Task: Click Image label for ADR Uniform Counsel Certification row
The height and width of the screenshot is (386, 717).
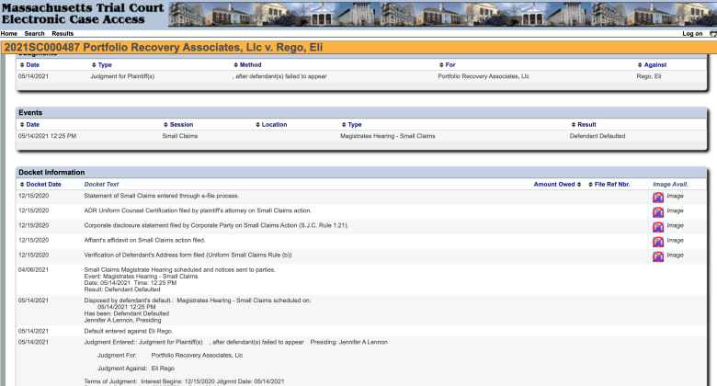Action: 675,210
